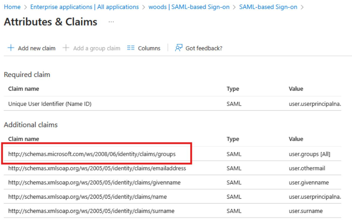Open the surname claim entry
This screenshot has height=220, width=352.
(91, 211)
